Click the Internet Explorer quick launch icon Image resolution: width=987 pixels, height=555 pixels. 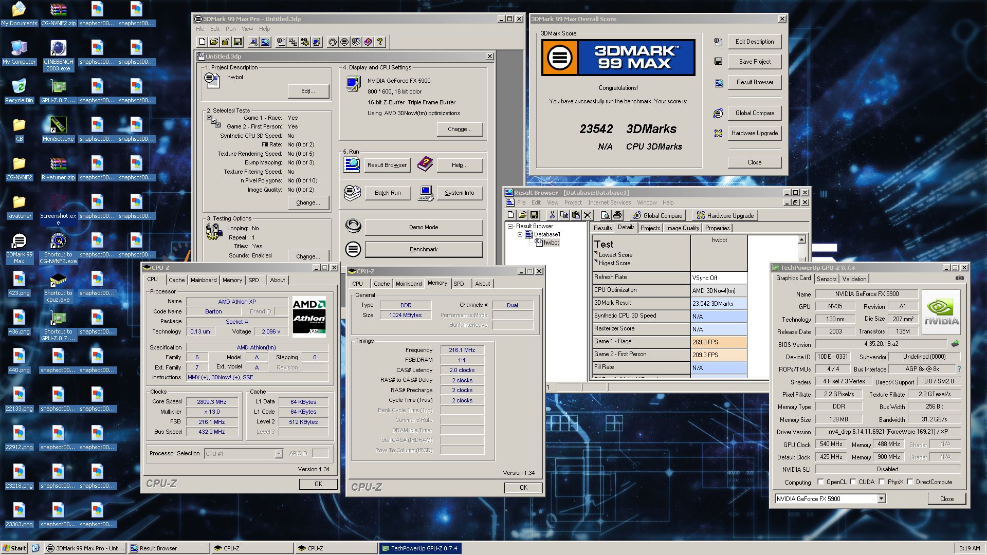35,548
